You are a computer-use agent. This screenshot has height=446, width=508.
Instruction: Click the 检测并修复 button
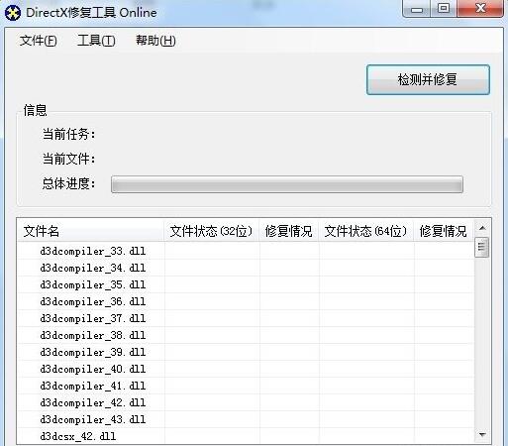pos(428,79)
